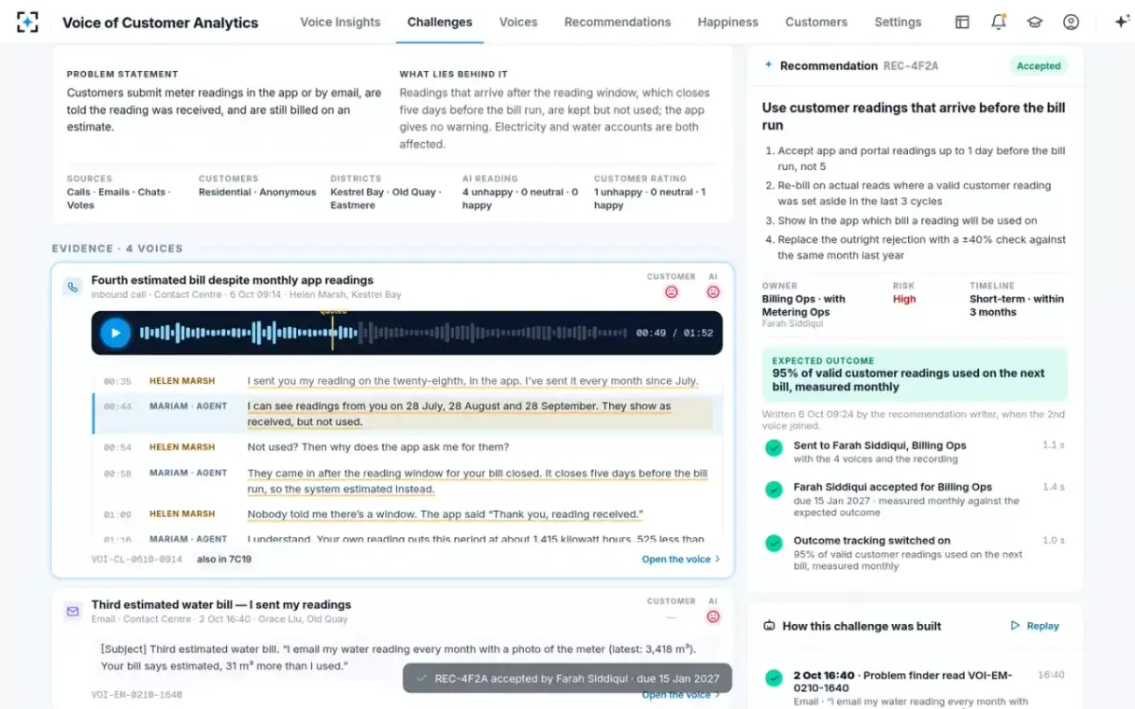Click the 'Voice of Customer Analytics' title
The height and width of the screenshot is (709, 1135).
pos(160,23)
